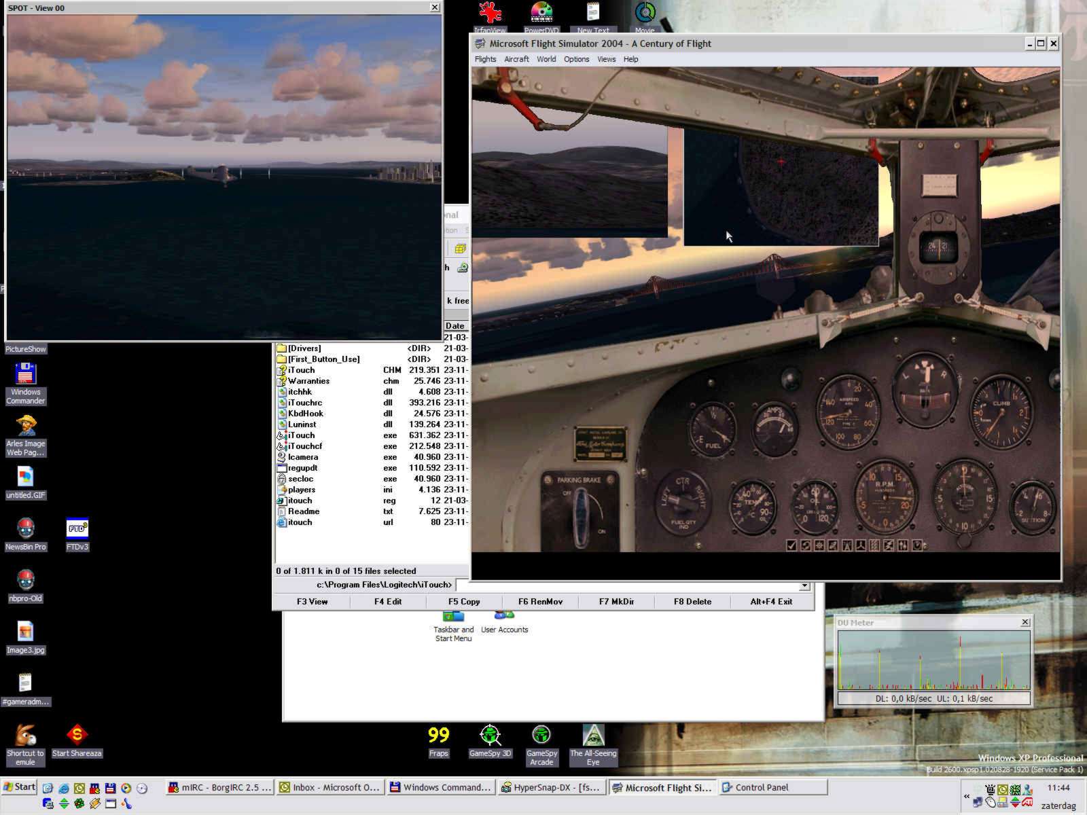This screenshot has width=1087, height=815.
Task: Click F5 Copy button in Windows Commander
Action: point(464,602)
